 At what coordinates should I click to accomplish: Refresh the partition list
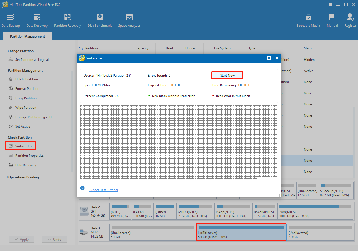[81, 48]
